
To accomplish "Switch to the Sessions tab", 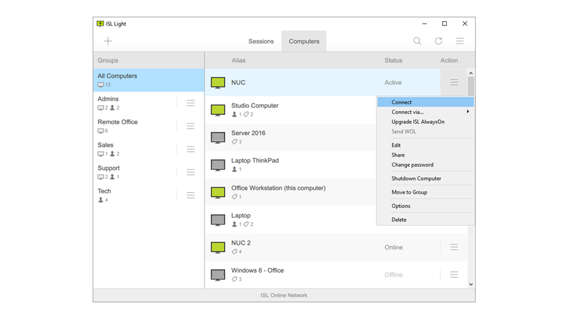I will [261, 41].
